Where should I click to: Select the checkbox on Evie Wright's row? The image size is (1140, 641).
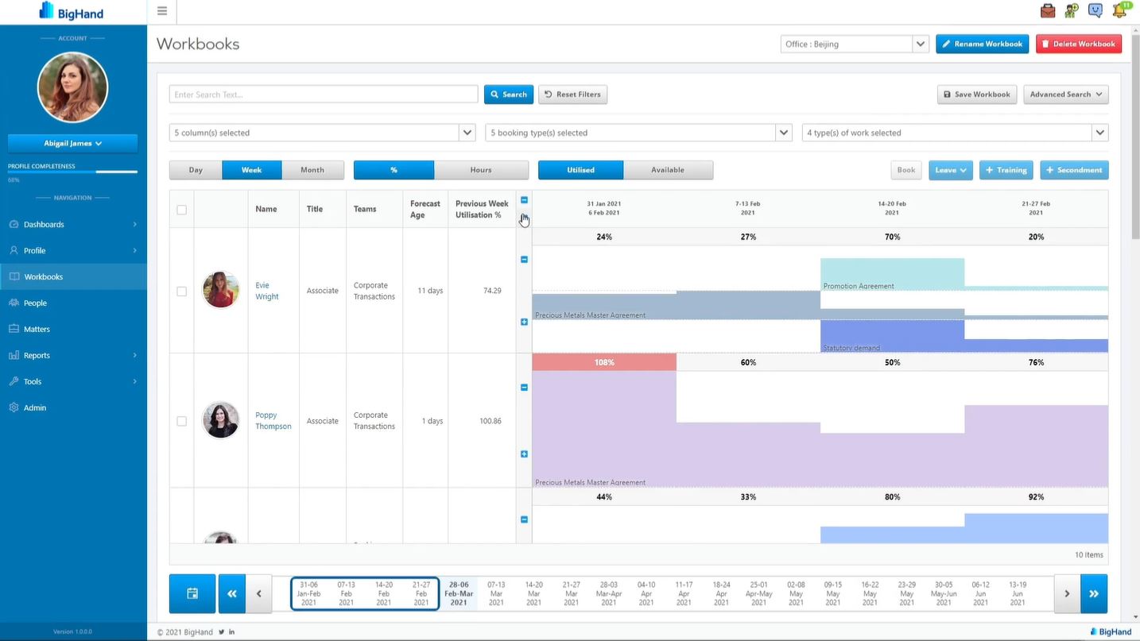point(181,290)
